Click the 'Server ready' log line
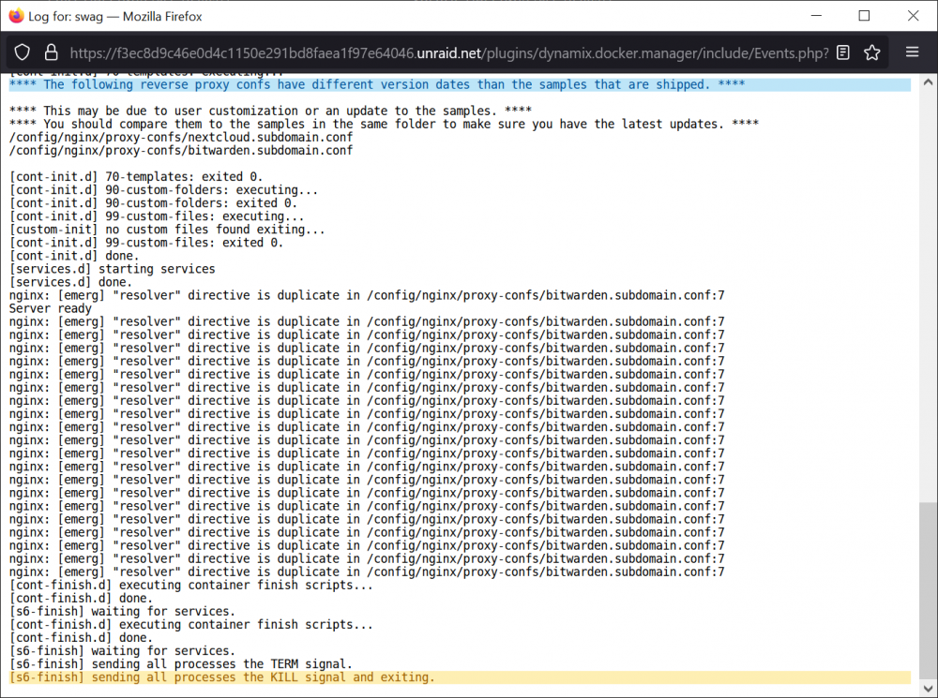938x698 pixels. [51, 308]
